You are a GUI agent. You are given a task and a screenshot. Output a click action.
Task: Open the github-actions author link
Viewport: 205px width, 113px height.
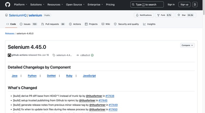[20, 55]
